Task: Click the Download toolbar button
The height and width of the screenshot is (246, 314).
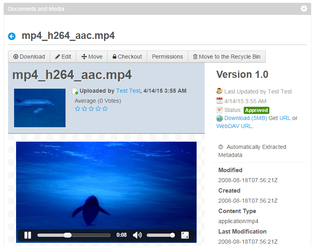Action: 29,57
